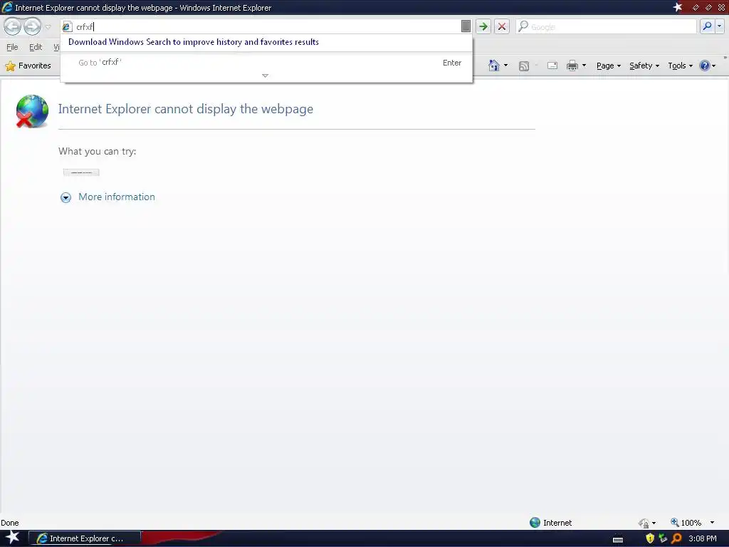Click the 100% zoom level button
The height and width of the screenshot is (547, 729).
pyautogui.click(x=686, y=523)
